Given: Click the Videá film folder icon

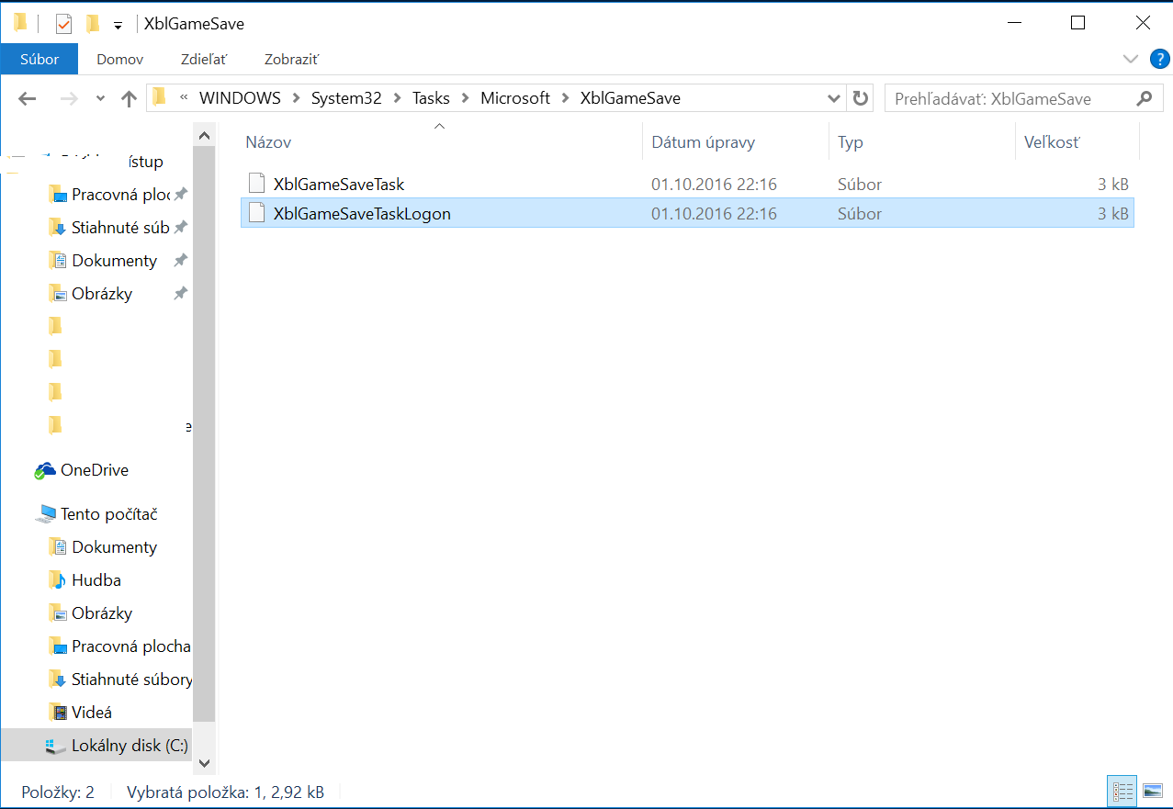Looking at the screenshot, I should [58, 713].
